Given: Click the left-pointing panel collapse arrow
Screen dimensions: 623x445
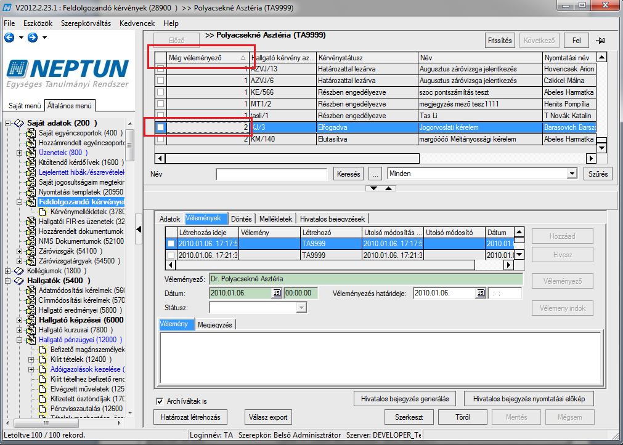Looking at the screenshot, I should pyautogui.click(x=139, y=229).
